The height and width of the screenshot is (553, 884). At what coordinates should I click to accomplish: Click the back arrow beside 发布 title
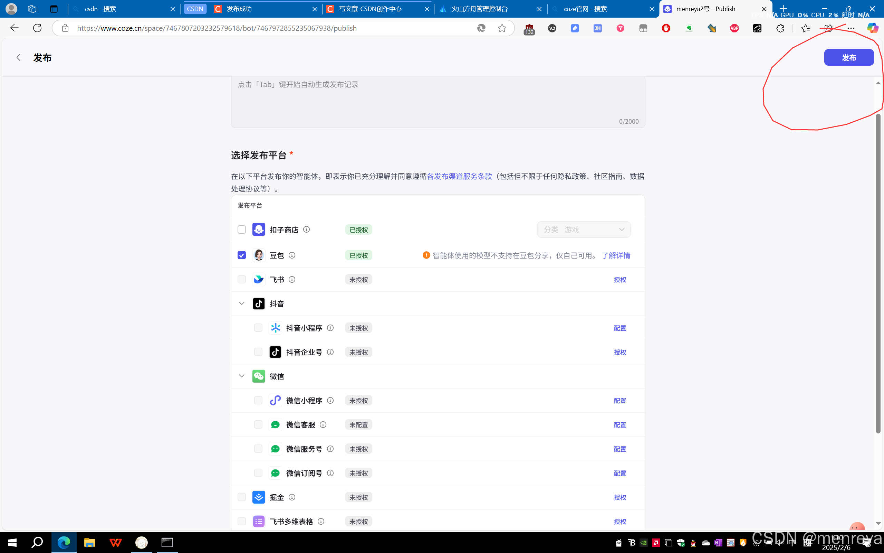[x=18, y=57]
